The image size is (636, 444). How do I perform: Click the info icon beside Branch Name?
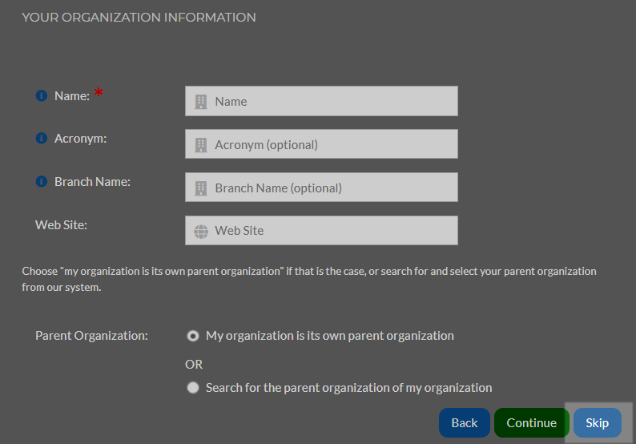(42, 181)
